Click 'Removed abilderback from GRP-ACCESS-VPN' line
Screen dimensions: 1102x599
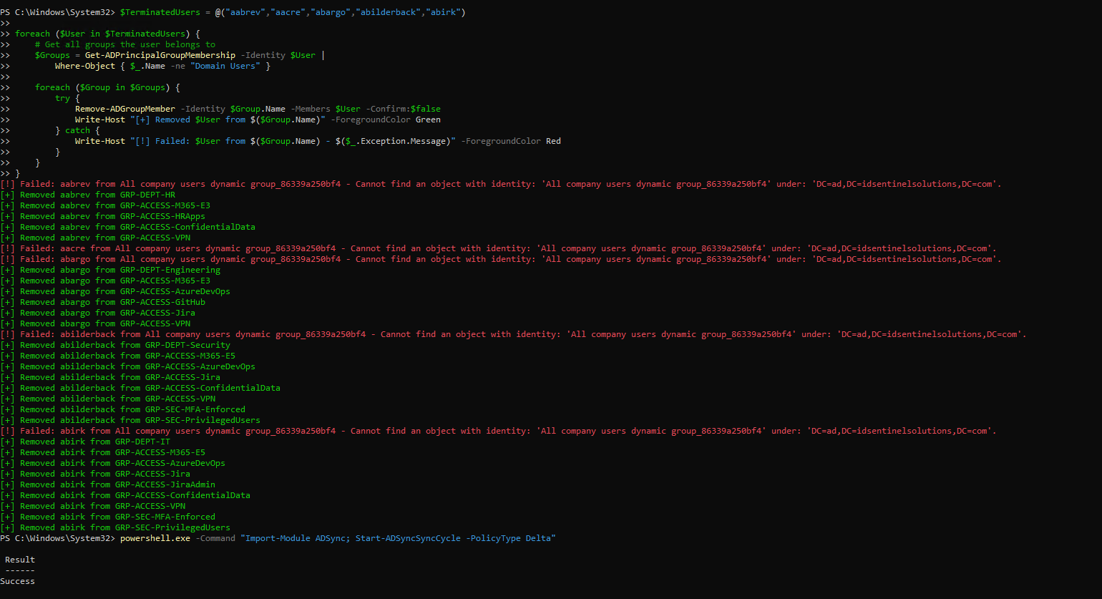click(x=107, y=399)
